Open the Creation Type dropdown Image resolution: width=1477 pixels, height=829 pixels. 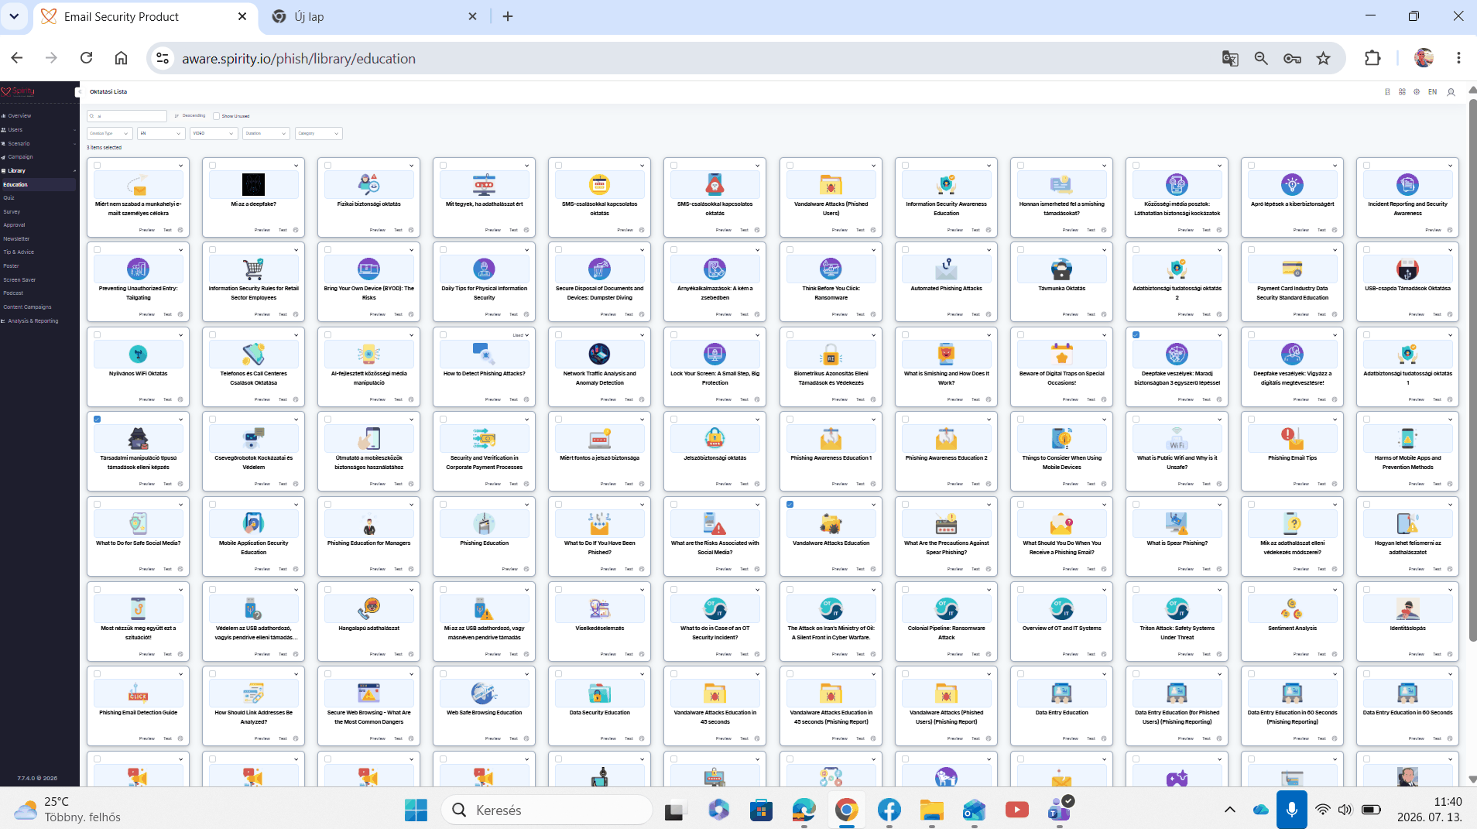pos(109,133)
